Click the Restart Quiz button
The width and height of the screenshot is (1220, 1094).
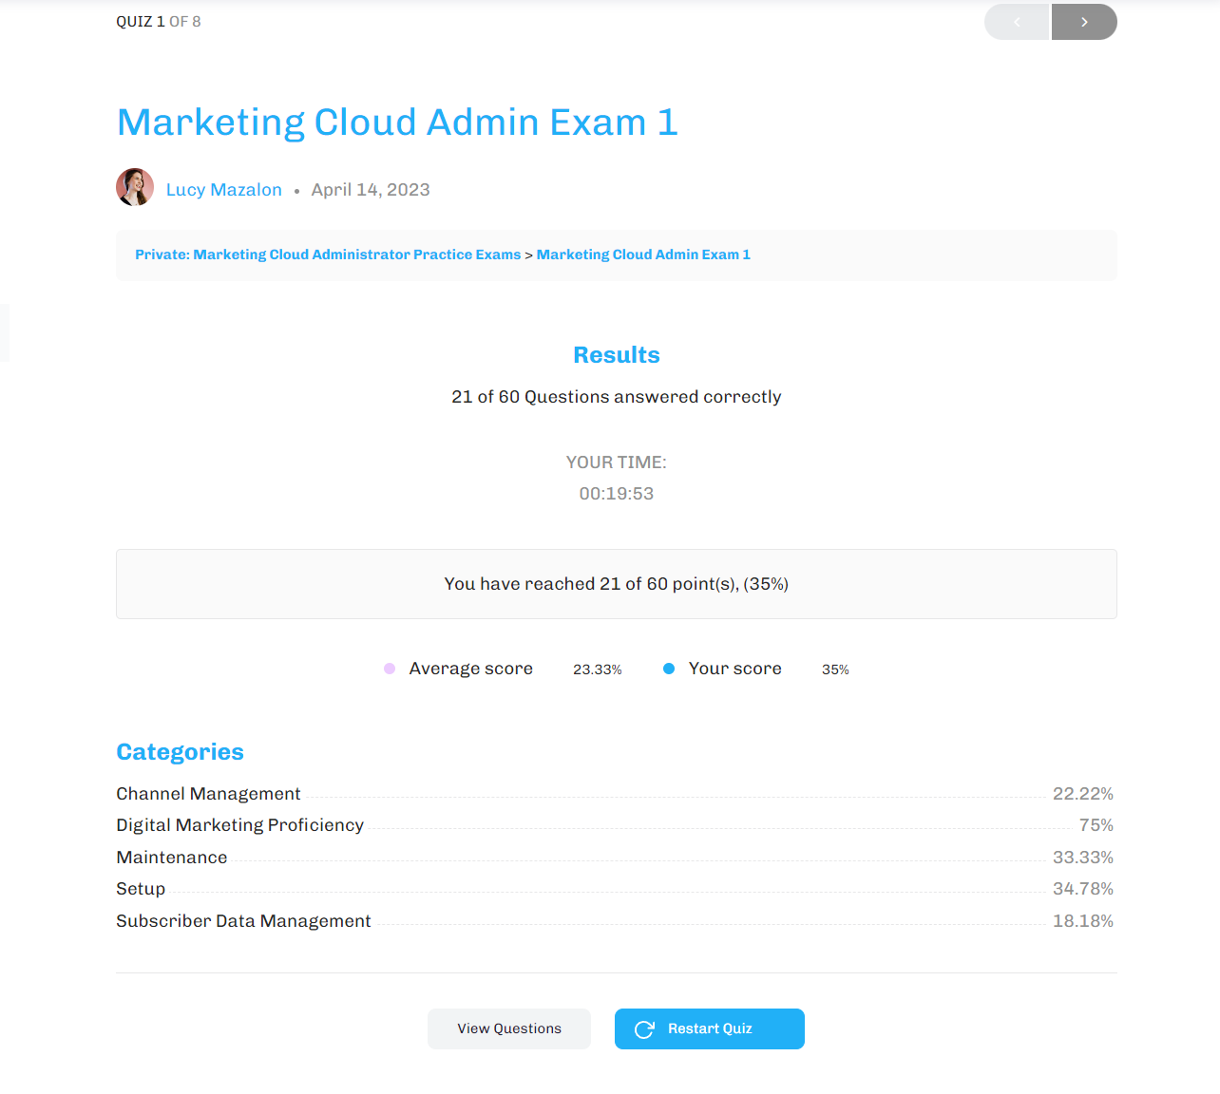(710, 1028)
